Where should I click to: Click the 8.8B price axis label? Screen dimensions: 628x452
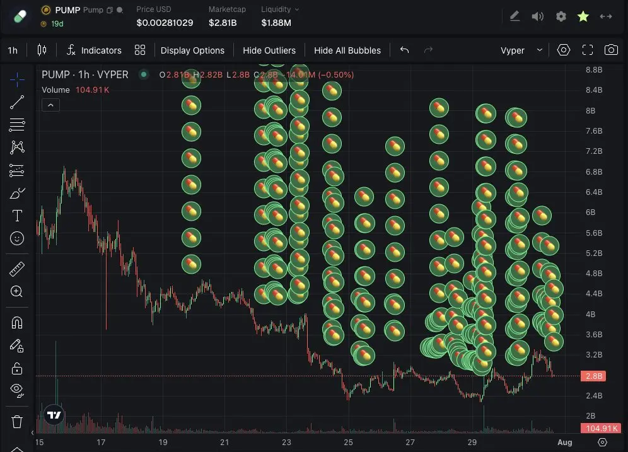(594, 70)
